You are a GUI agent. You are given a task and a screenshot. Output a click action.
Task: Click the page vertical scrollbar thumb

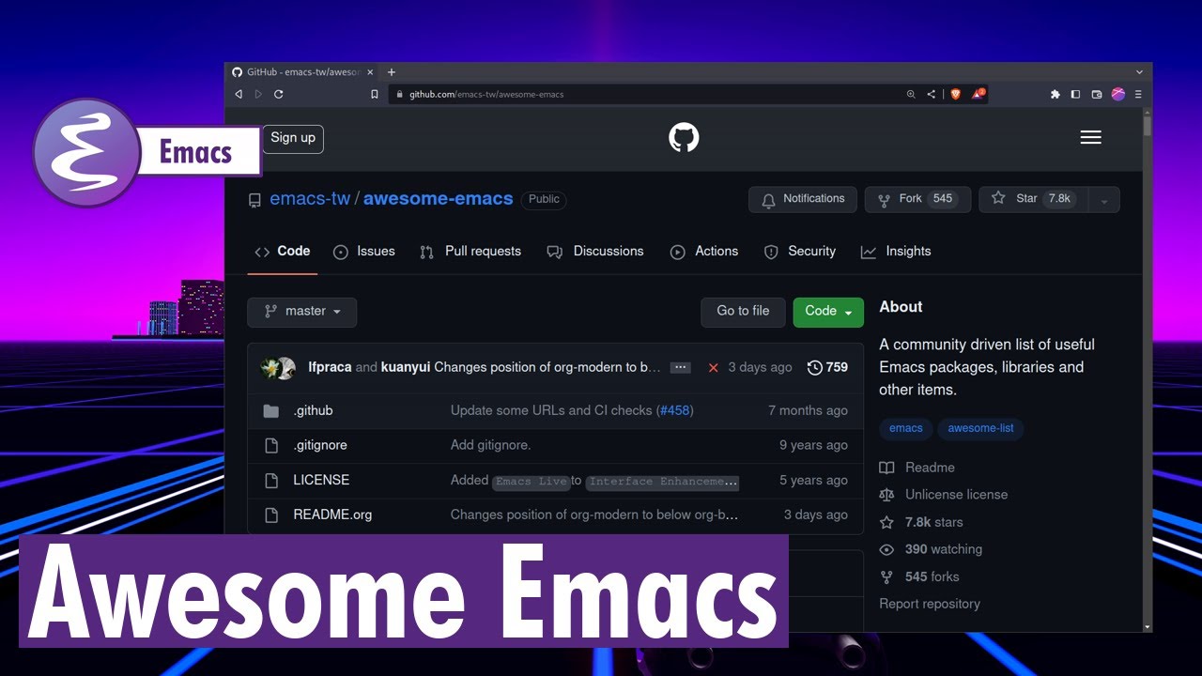[x=1148, y=125]
